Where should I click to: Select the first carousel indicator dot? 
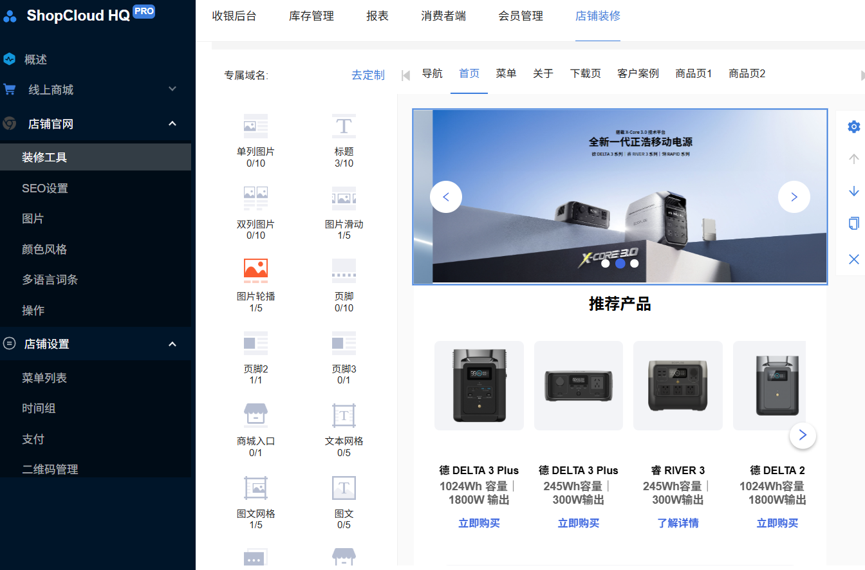coord(606,263)
